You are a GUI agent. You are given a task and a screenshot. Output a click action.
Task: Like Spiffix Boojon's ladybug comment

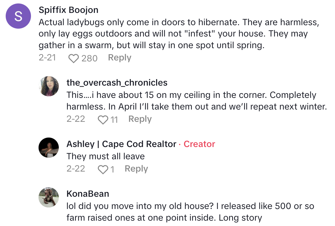tap(73, 58)
